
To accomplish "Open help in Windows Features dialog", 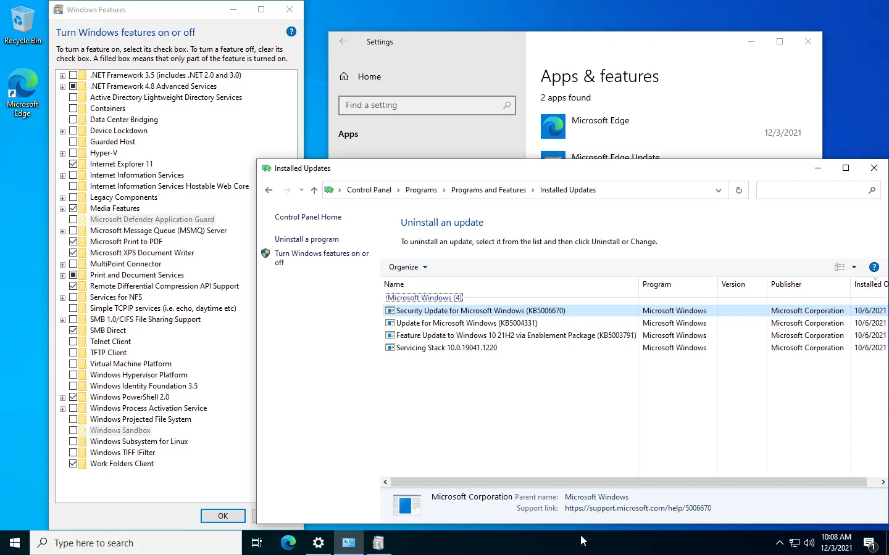I will (x=291, y=32).
